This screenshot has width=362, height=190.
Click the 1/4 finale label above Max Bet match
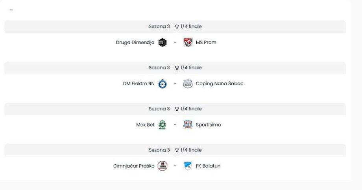pyautogui.click(x=191, y=109)
